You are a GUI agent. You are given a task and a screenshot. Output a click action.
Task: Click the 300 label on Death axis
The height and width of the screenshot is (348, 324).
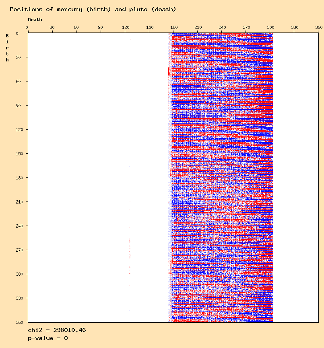[271, 27]
